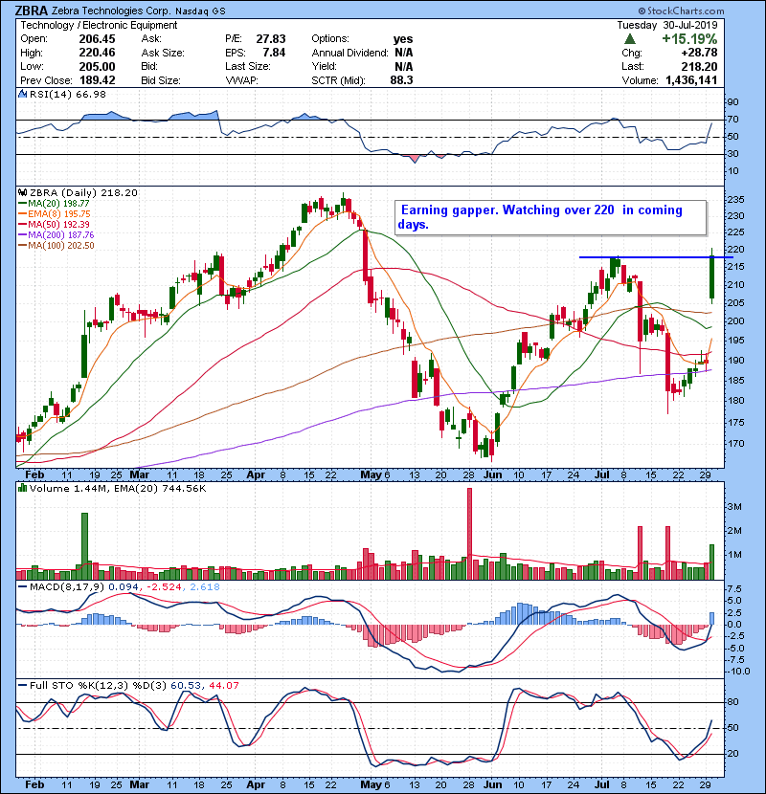Click the green up-triangle beside +15.19%
The height and width of the screenshot is (794, 766).
click(x=630, y=39)
